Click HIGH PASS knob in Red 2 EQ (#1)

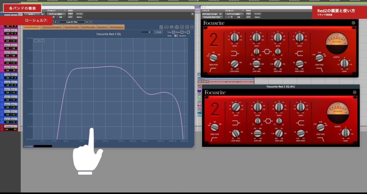(x=214, y=127)
